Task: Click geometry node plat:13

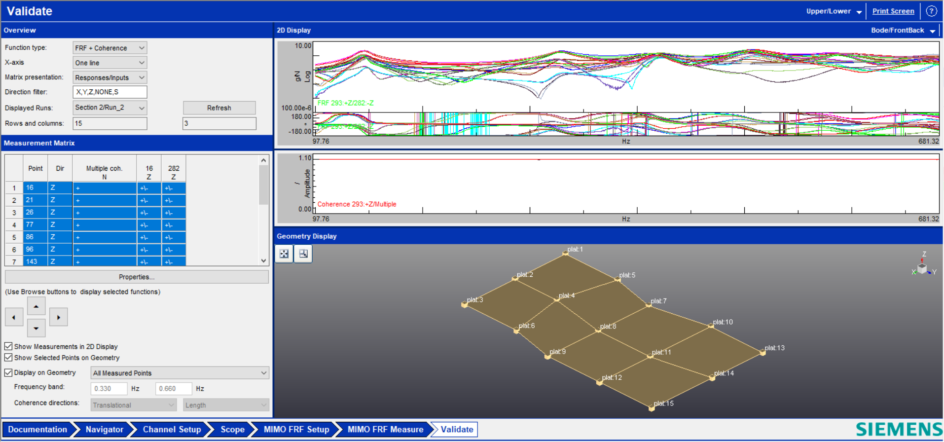Action: coord(762,352)
